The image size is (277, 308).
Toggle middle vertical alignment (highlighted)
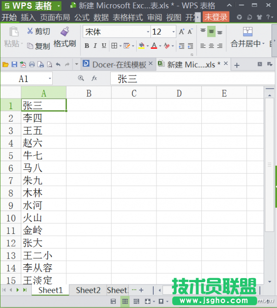click(x=211, y=31)
